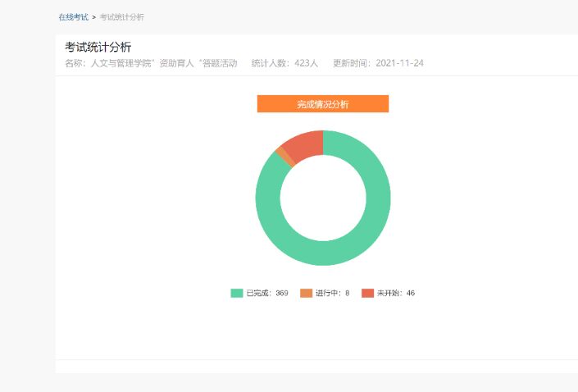Click the breadcrumb separator arrow
The height and width of the screenshot is (392, 578).
pos(93,17)
